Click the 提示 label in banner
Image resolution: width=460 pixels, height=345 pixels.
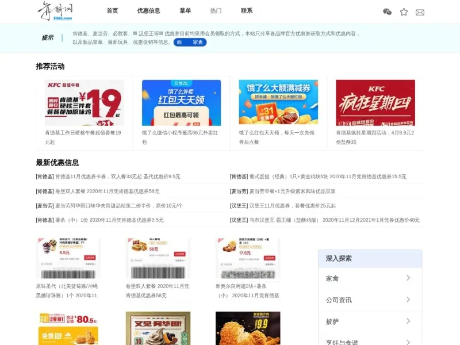coord(48,38)
